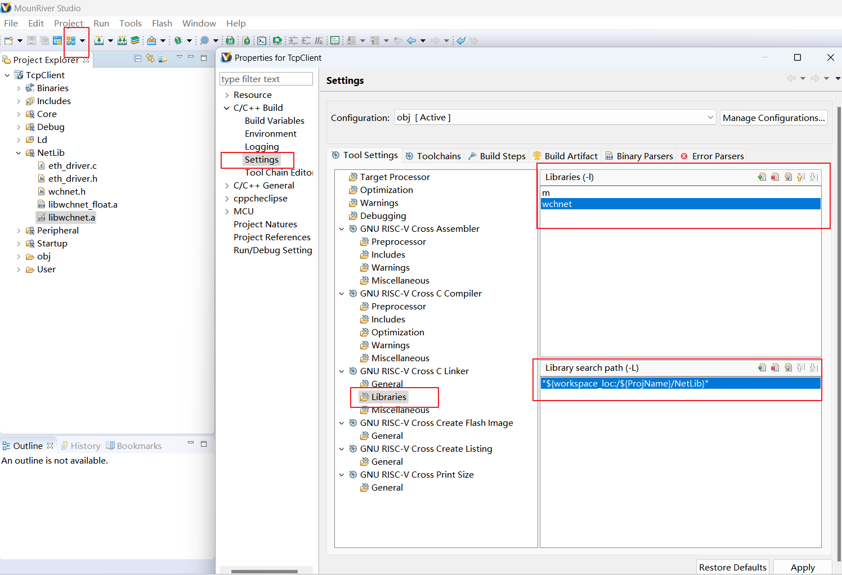Switch to the Error Parsers tab
The height and width of the screenshot is (575, 842).
tap(712, 156)
